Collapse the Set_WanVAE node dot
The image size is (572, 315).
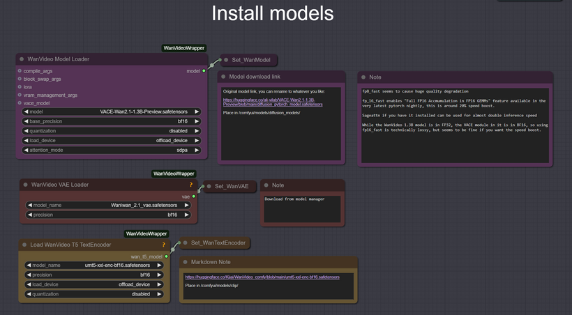click(x=209, y=186)
